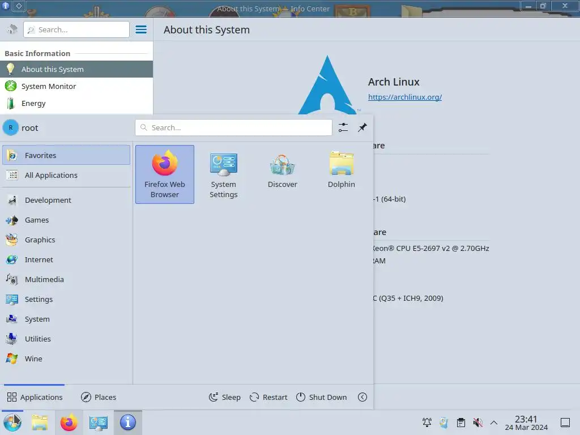The height and width of the screenshot is (435, 580).
Task: Toggle the titlebar on-all-desktops diamond button
Action: [19, 6]
